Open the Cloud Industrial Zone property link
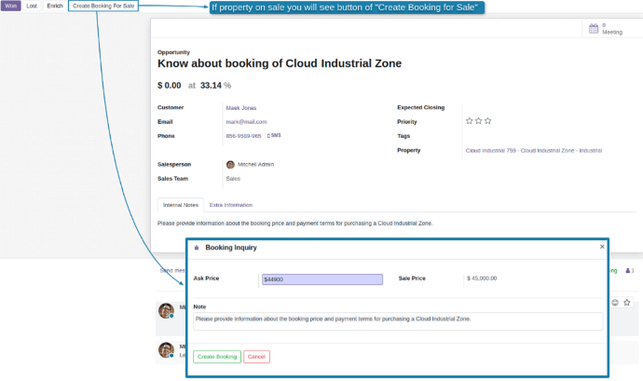Screen dimensions: 643x381 (x=533, y=150)
